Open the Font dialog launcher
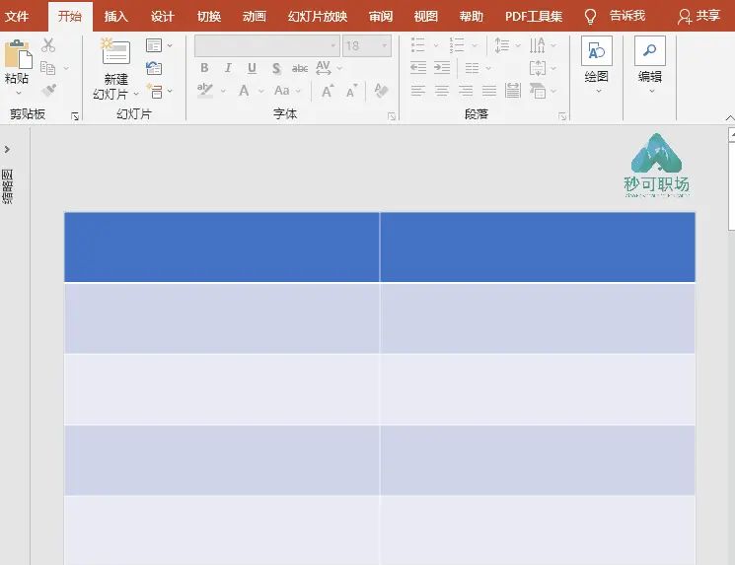Screen dimensions: 735x565 (392, 116)
